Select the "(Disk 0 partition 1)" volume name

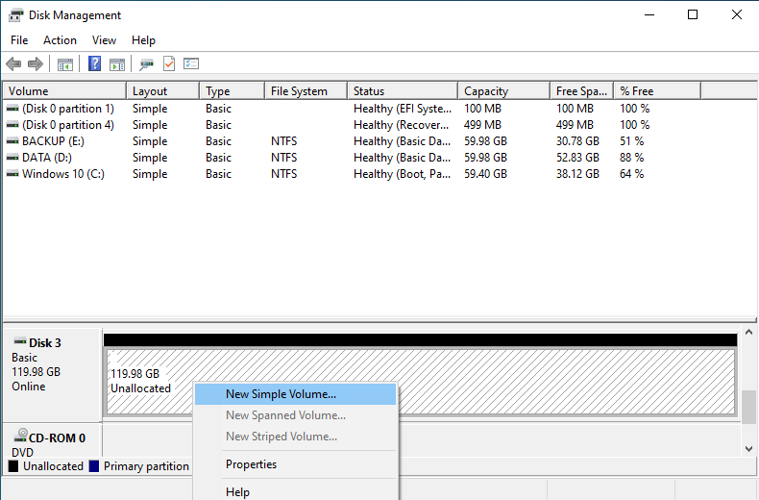tap(68, 109)
